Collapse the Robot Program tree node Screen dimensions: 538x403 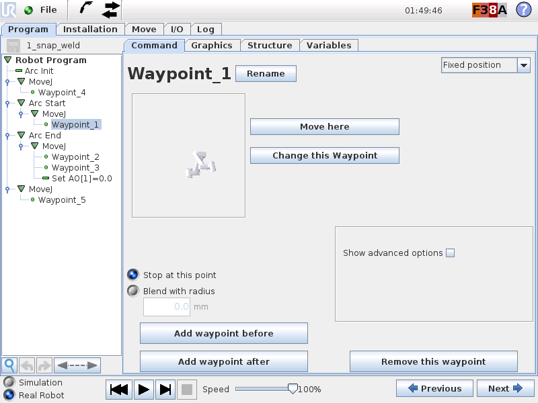(7, 60)
